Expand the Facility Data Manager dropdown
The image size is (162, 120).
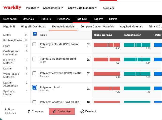point(82,8)
